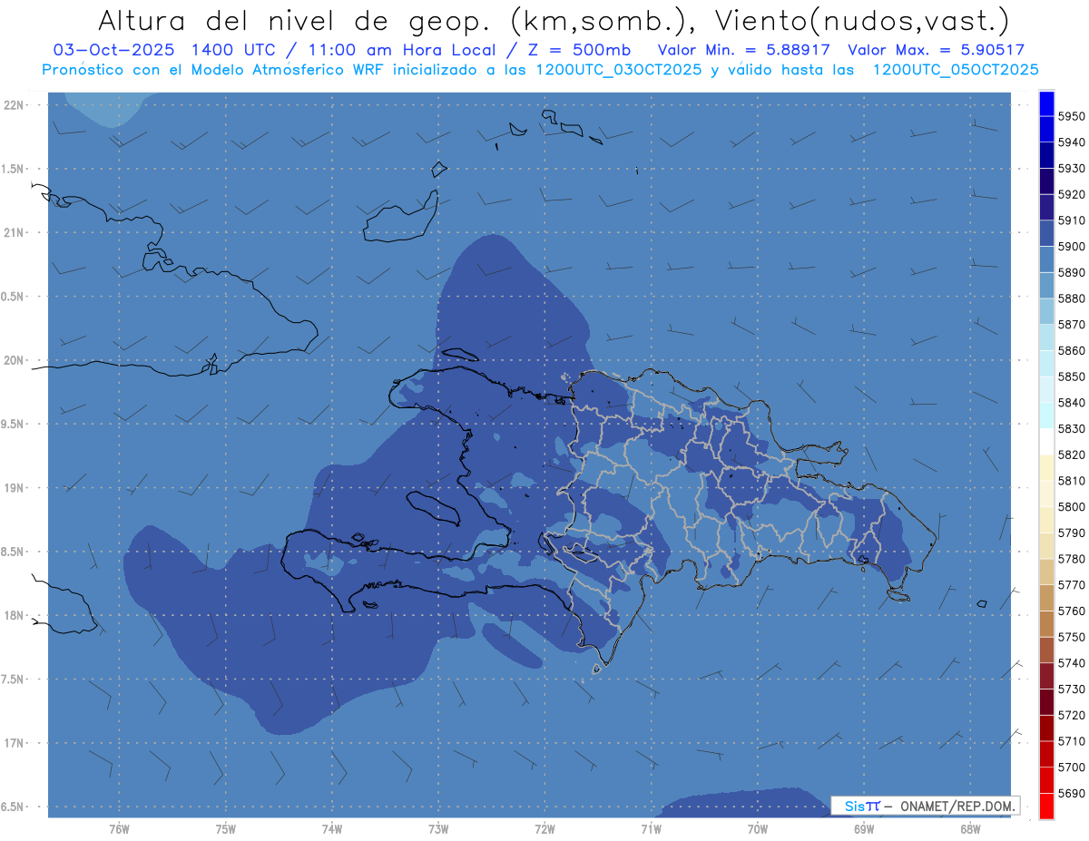Click the '69W' longitude label
This screenshot has width=1089, height=841.
point(864,828)
